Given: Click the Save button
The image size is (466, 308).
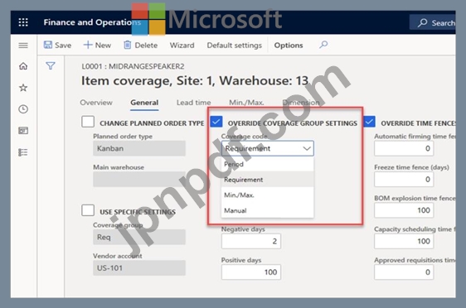Looking at the screenshot, I should click(57, 45).
